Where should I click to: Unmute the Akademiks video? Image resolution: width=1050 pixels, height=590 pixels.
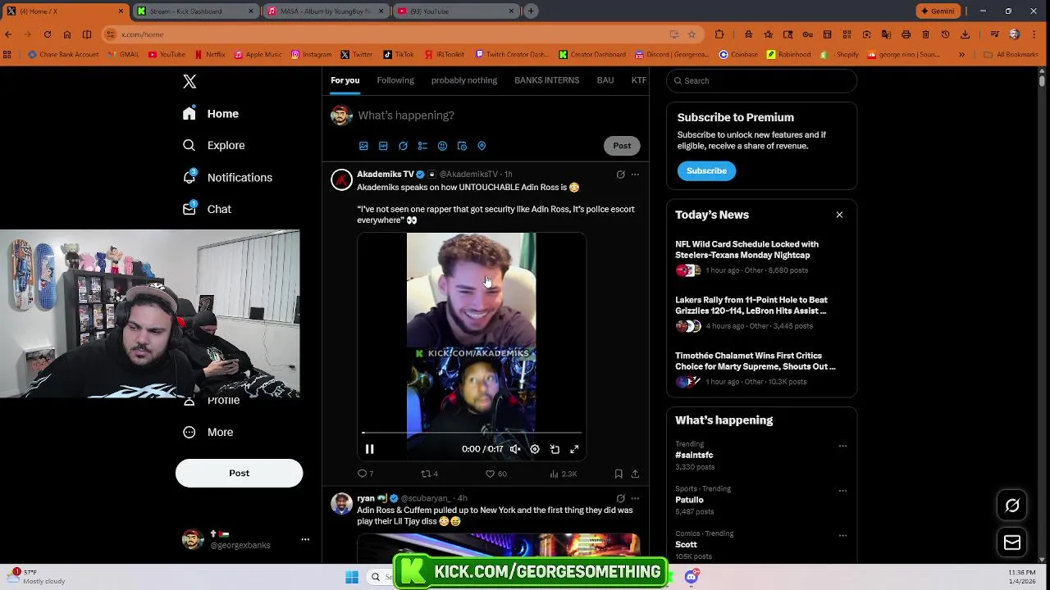pos(515,449)
